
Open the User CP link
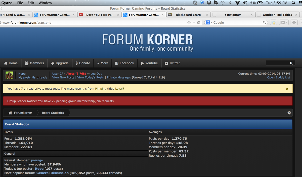58,74
